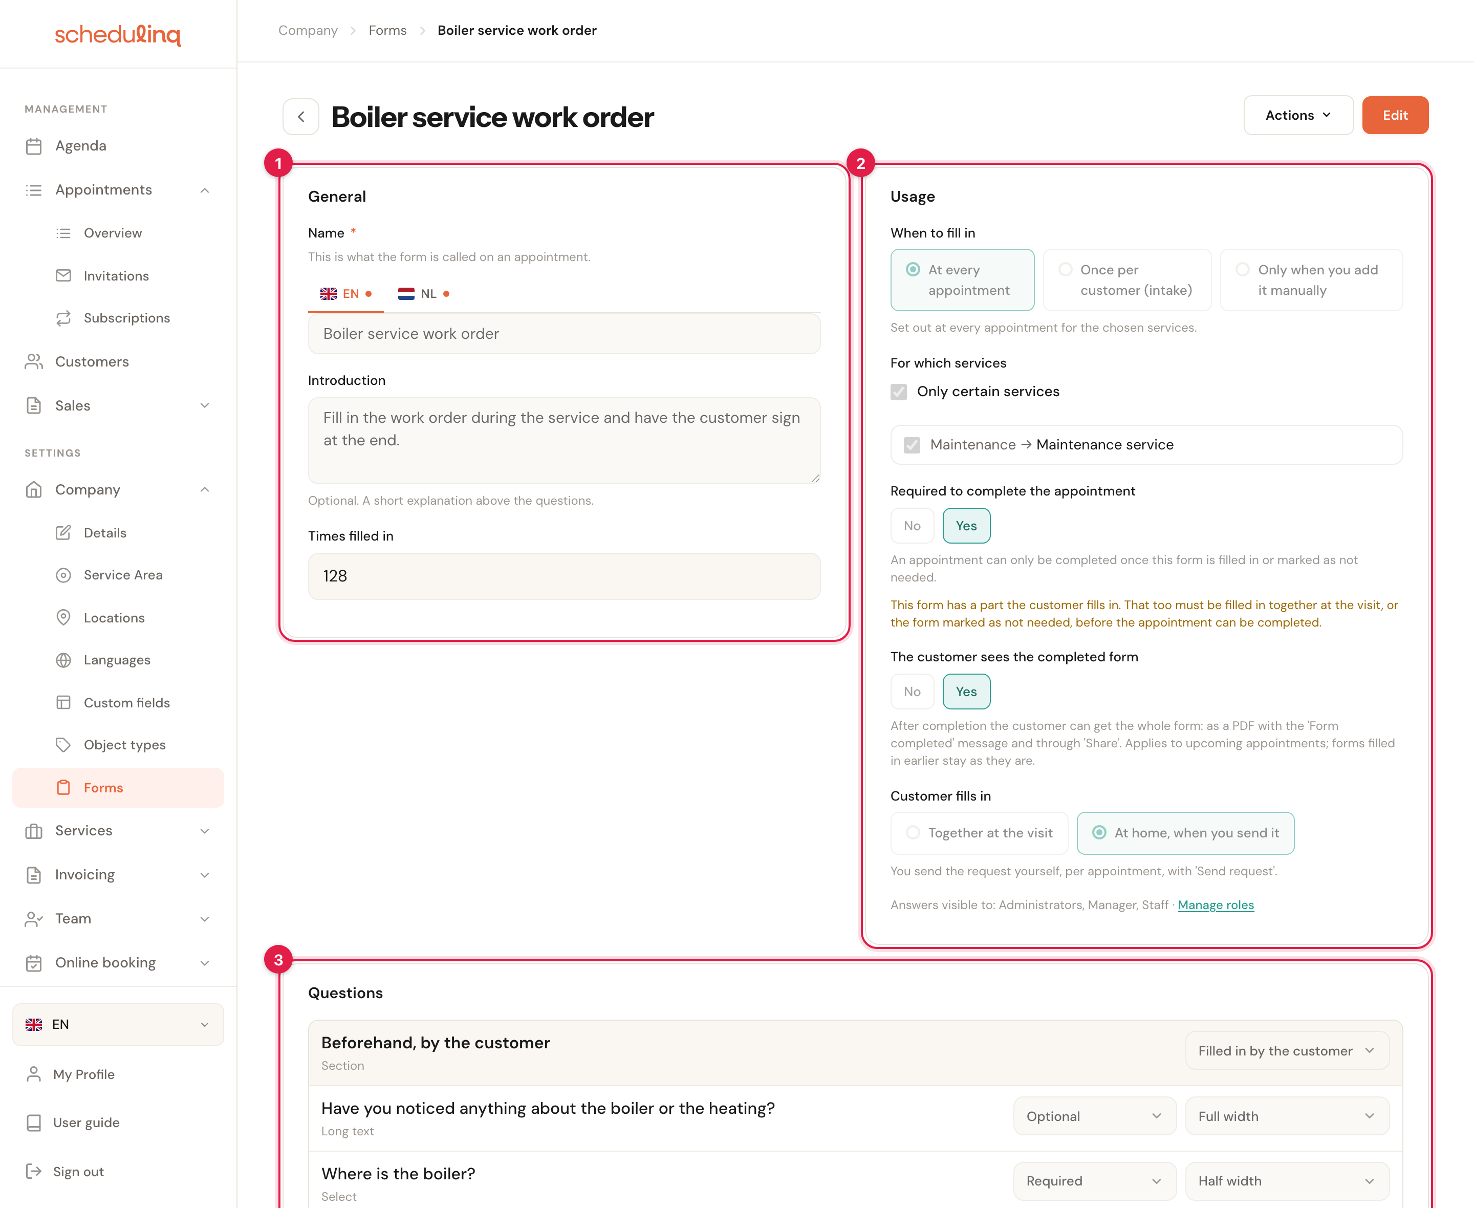Switch to the EN language tab

click(345, 294)
